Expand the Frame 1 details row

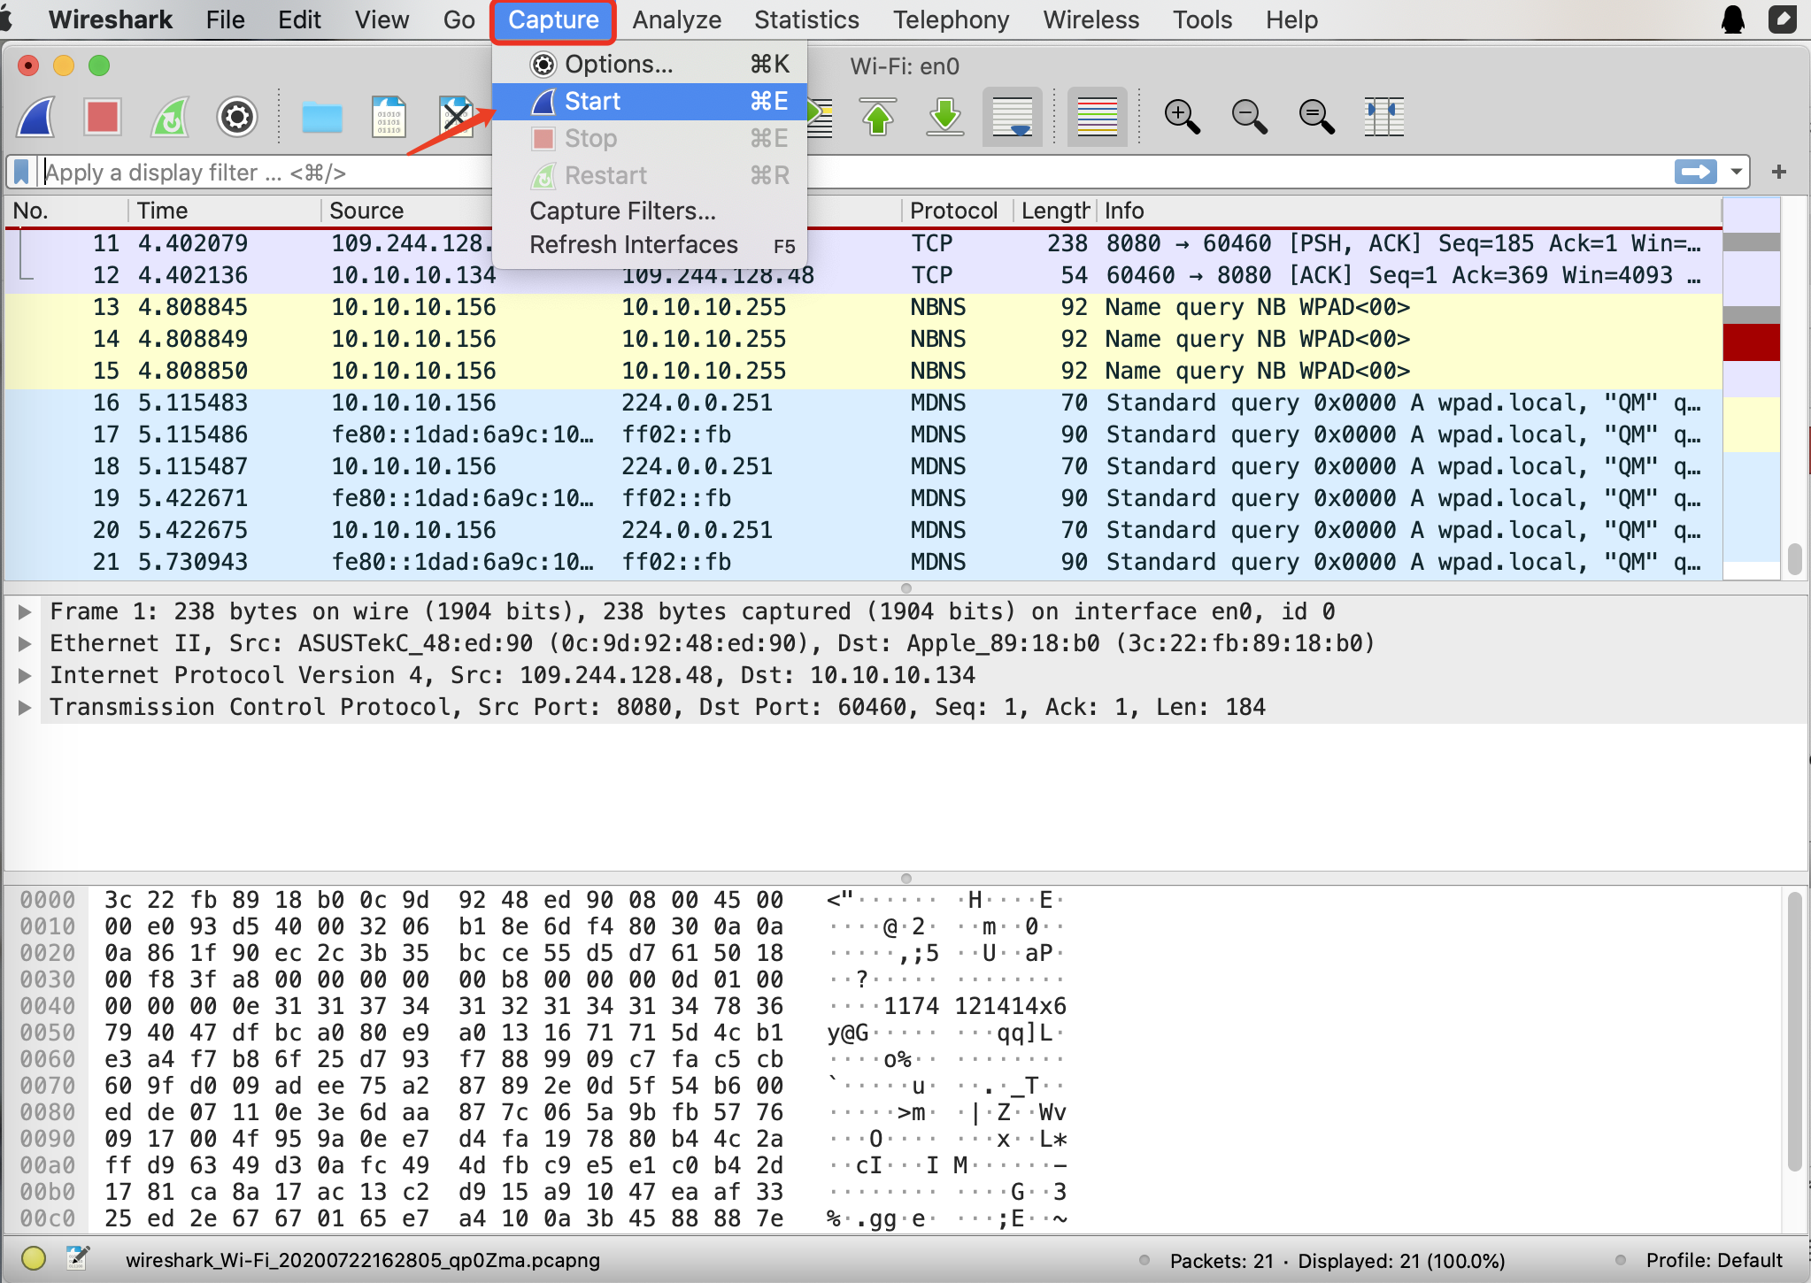point(25,611)
